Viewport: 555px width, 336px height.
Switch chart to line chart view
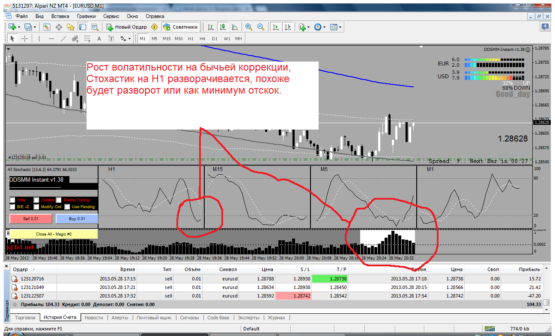point(235,27)
